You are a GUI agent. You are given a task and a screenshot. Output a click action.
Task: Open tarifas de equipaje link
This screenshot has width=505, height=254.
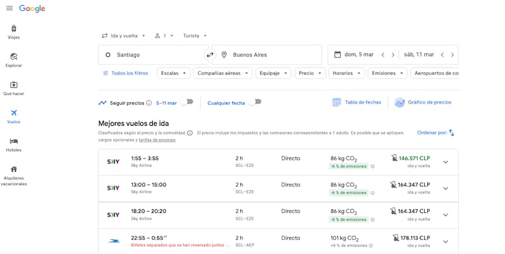coord(157,140)
